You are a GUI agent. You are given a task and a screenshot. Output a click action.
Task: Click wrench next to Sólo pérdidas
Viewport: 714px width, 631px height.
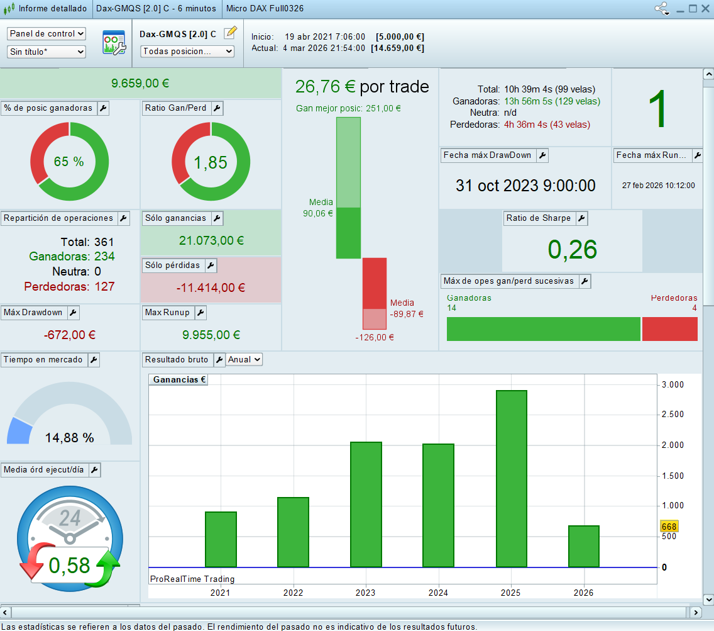[210, 265]
